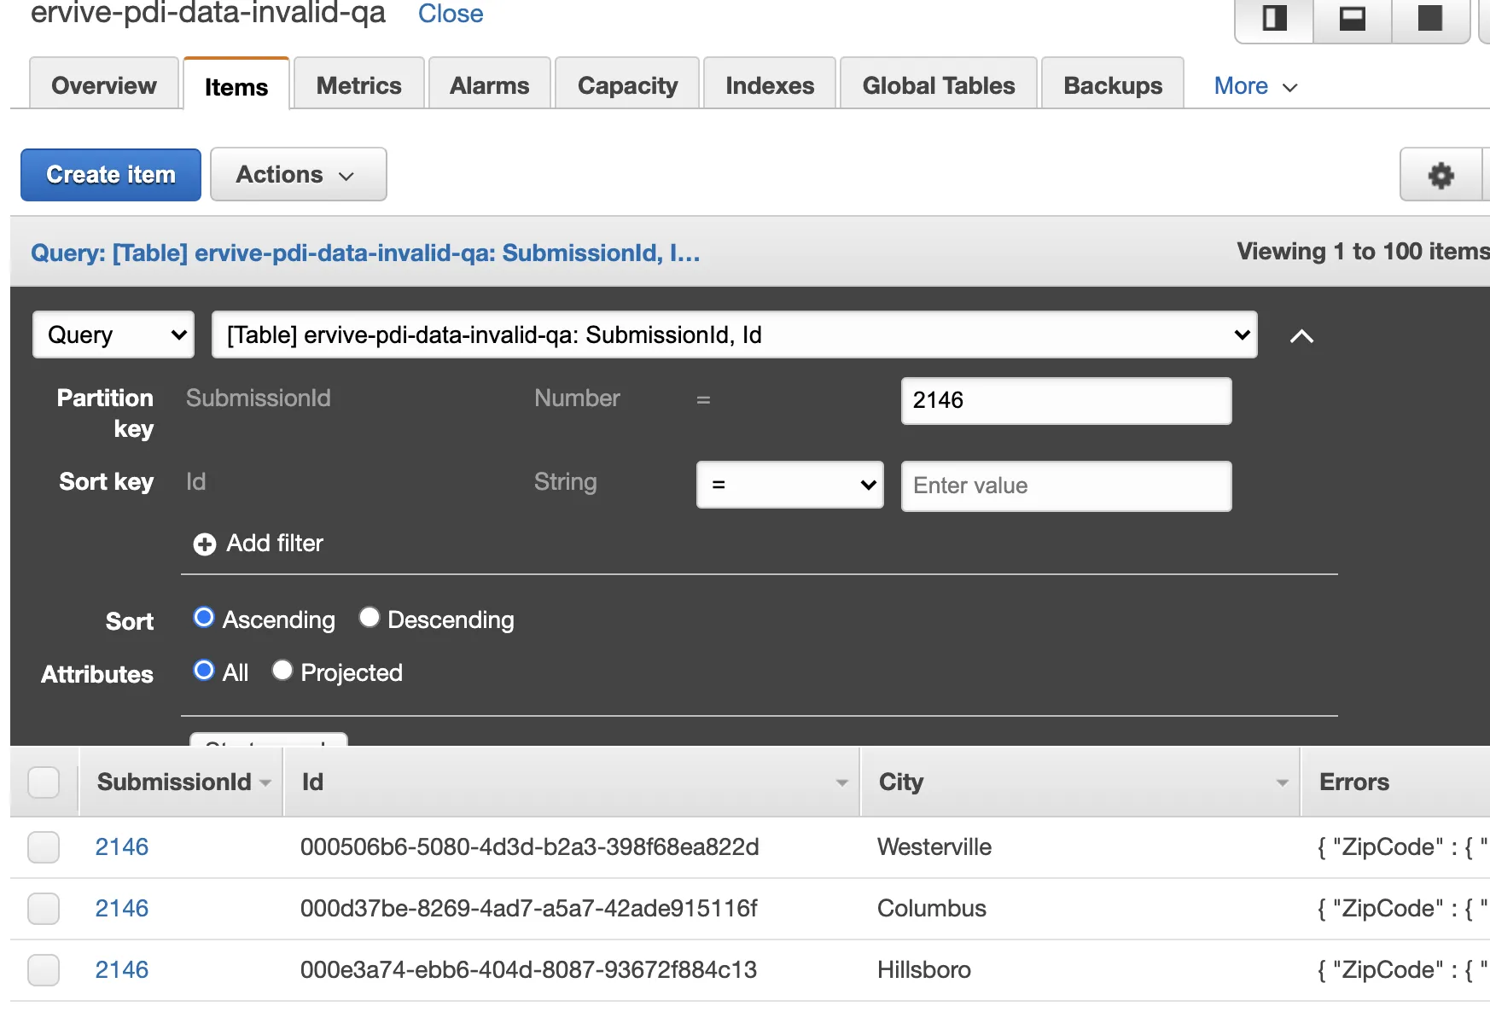Switch to side split panel layout icon
1490x1012 pixels.
click(1274, 18)
